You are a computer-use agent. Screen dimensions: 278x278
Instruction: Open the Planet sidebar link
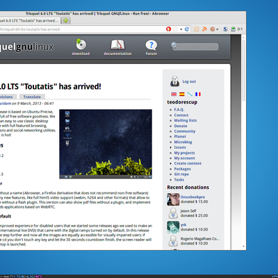click(180, 136)
